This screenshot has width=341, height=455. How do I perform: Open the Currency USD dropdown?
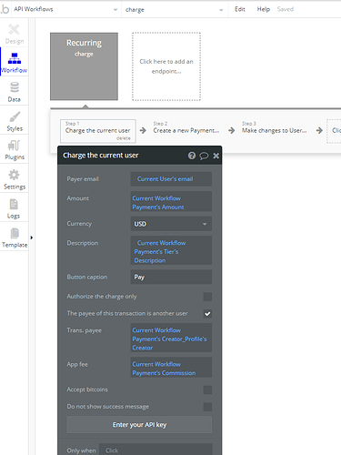click(171, 224)
